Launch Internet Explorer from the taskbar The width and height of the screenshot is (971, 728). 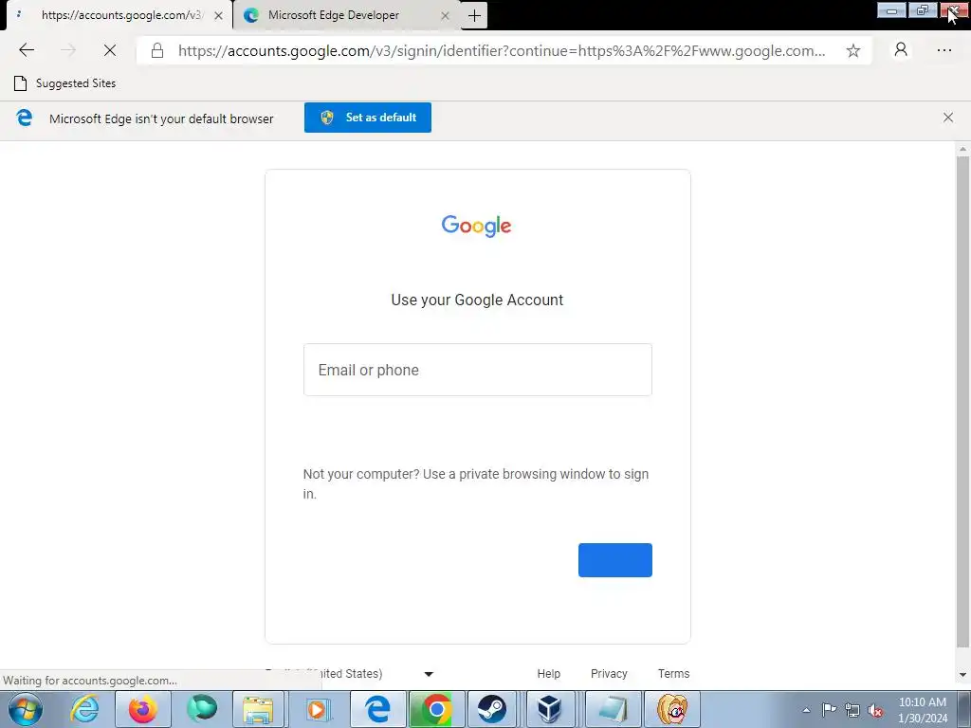pos(84,709)
